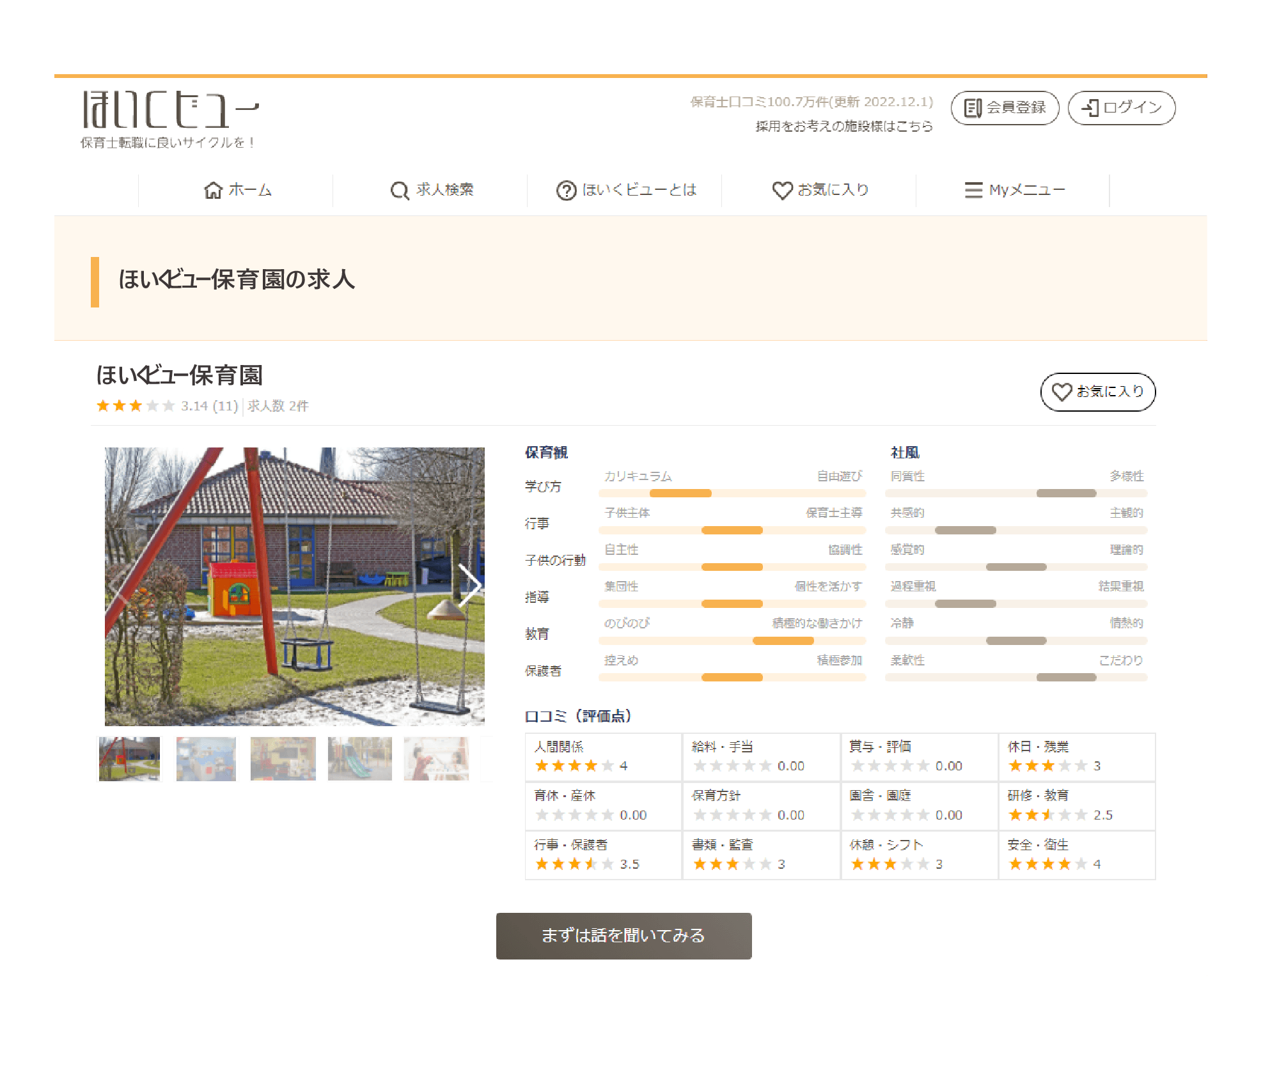The image size is (1270, 1088).
Task: Click the login arrow icon next to ログイン
Action: tap(1089, 108)
